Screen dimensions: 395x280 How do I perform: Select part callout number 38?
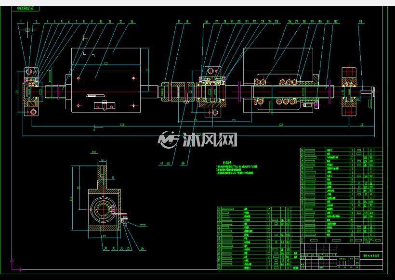(105, 248)
